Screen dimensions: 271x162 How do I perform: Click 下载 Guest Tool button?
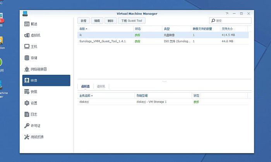(132, 21)
